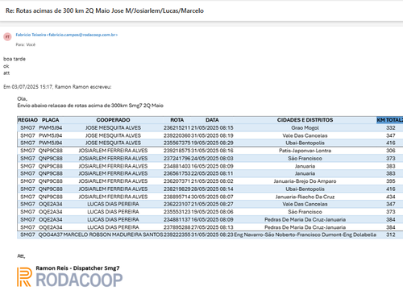403x299 pixels.
Task: Select rota number 239220360
Action: (177, 135)
